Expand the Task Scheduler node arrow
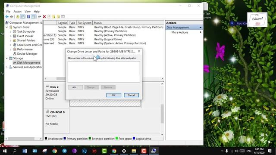The image size is (276, 155). [x=10, y=31]
